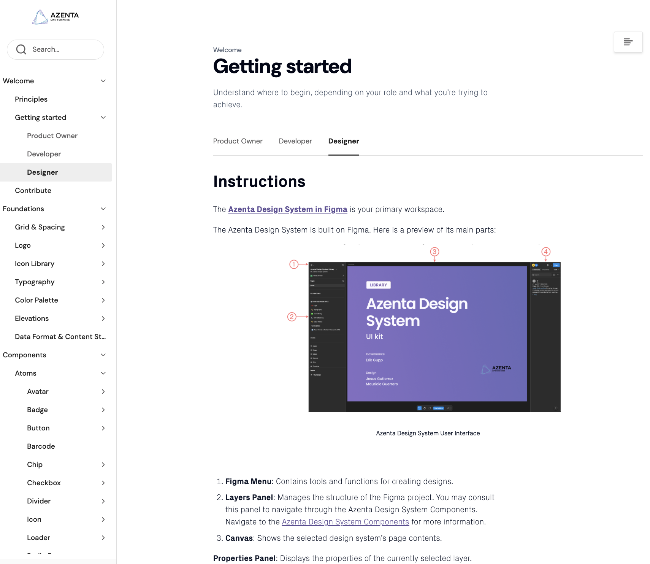Open the Logo sidebar page

[x=23, y=245]
